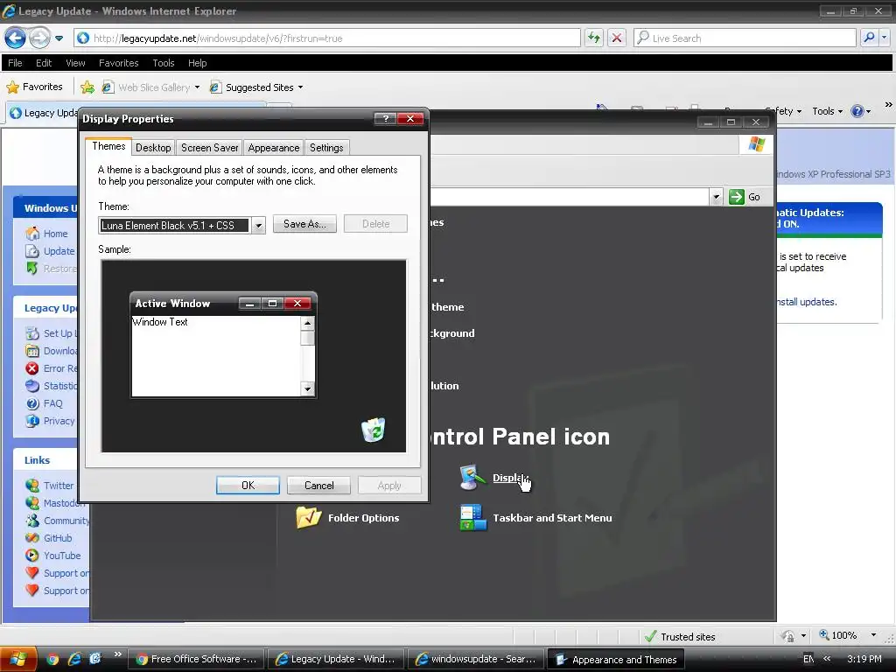This screenshot has height=672, width=896.
Task: Open Taskbar and Start Menu icon
Action: click(x=536, y=518)
